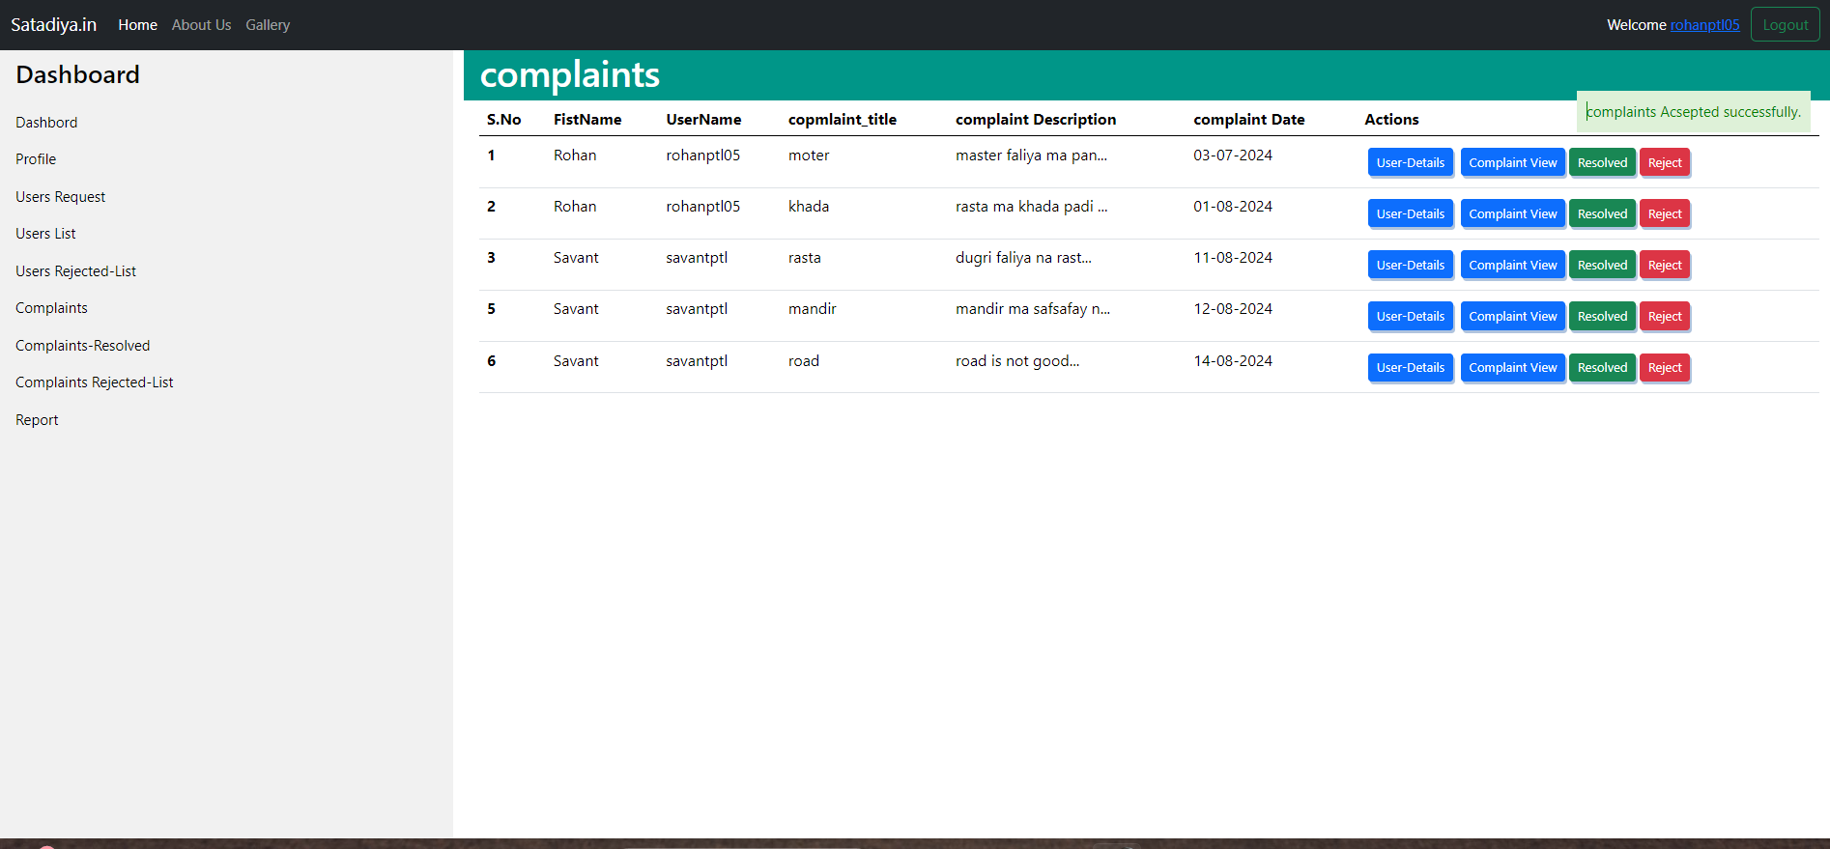The height and width of the screenshot is (849, 1830).
Task: Open the Satadiya.in brand link
Action: [53, 25]
